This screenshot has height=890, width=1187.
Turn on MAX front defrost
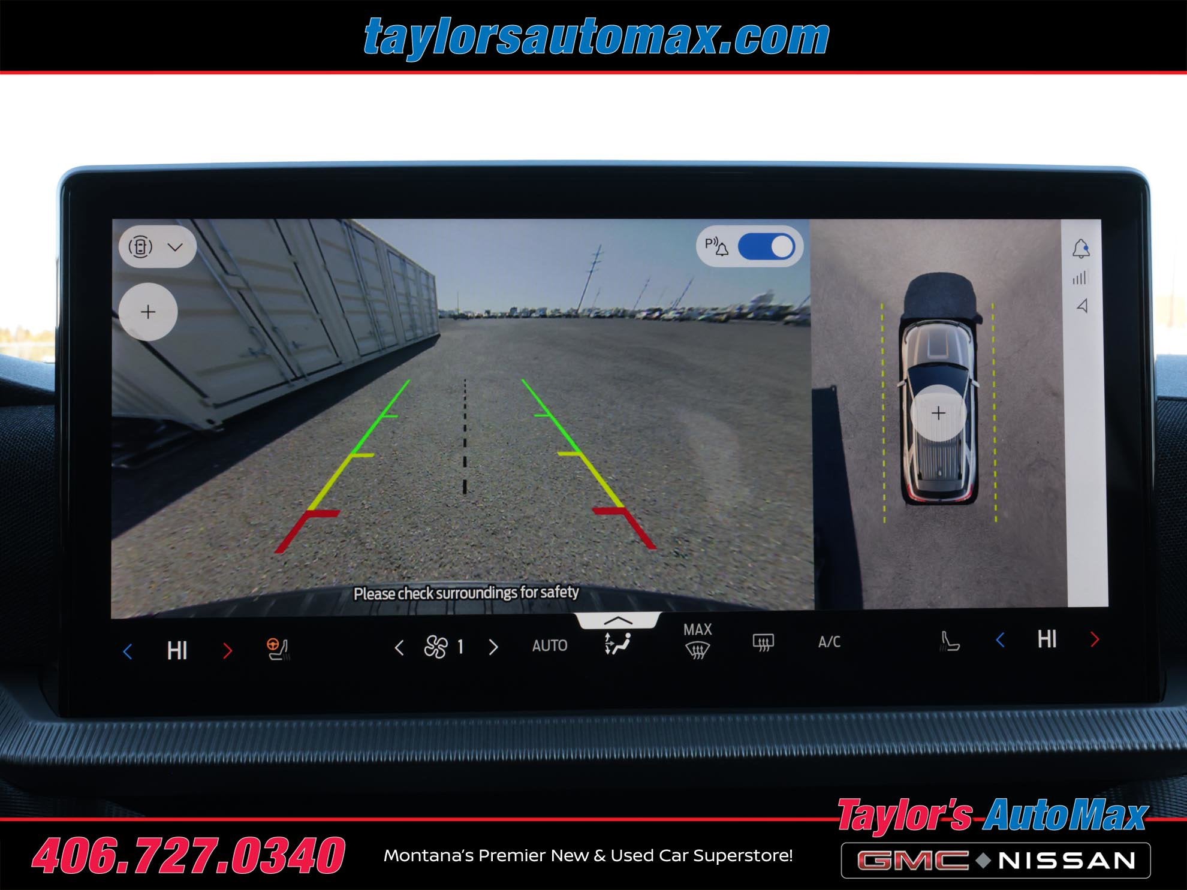[697, 641]
